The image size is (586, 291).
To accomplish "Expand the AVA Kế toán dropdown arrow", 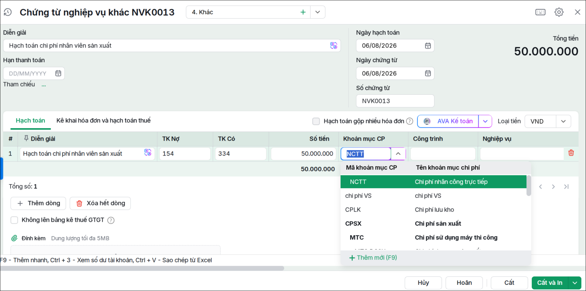I will point(485,121).
